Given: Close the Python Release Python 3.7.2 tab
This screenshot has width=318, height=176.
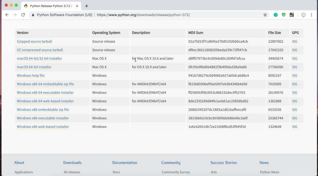Looking at the screenshot, I should 77,6.
